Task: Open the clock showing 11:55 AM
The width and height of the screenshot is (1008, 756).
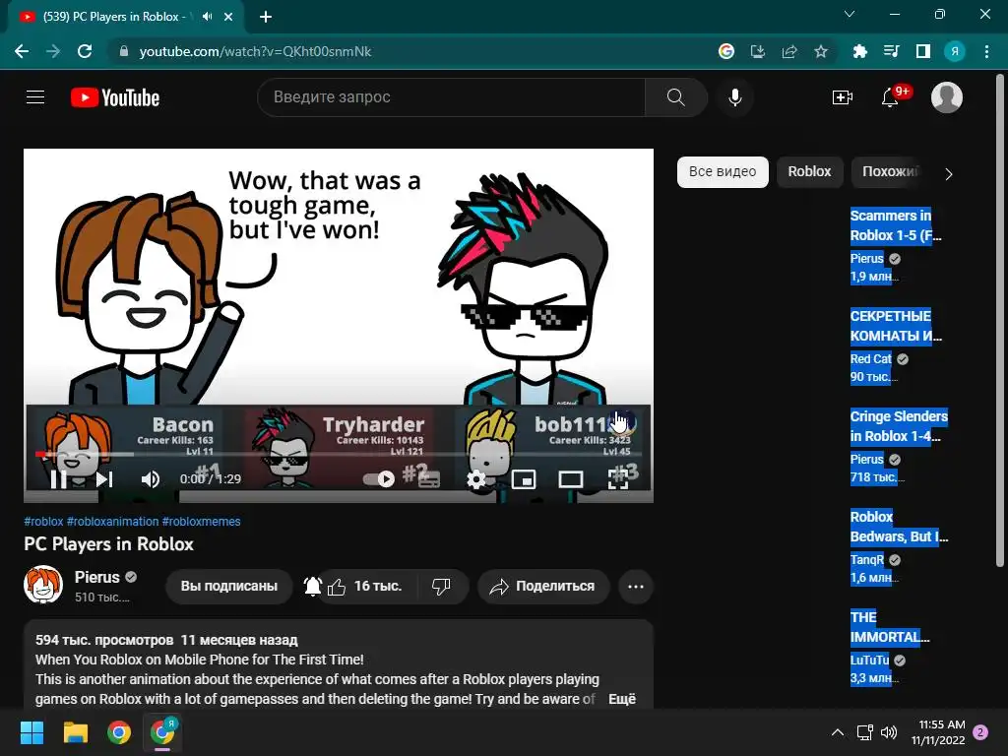Action: click(x=938, y=732)
